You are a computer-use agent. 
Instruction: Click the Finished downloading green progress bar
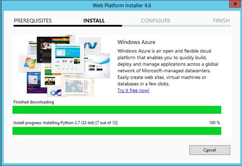click(x=116, y=110)
